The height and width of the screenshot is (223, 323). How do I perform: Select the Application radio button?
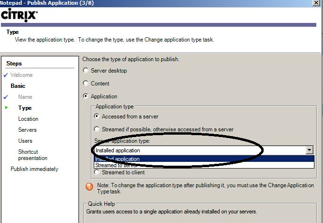(86, 96)
